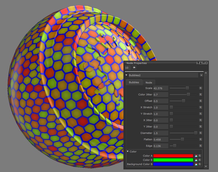Float the Node Properties panel
218x172 pixels.
coord(203,63)
